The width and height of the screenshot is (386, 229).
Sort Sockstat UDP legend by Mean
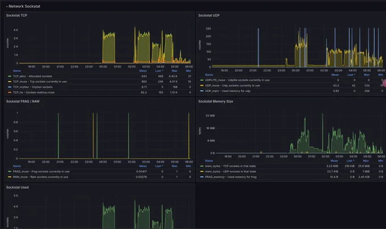tap(335, 75)
